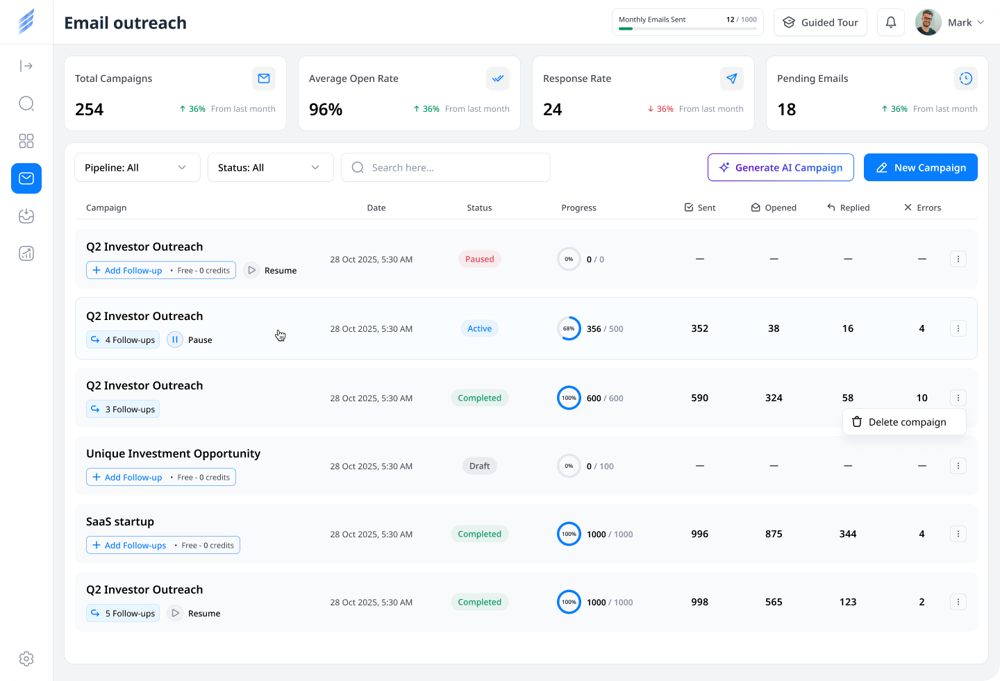
Task: Click the 68% progress ring
Action: [569, 328]
